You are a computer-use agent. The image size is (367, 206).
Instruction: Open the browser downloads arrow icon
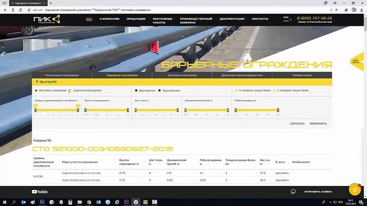[x=362, y=10]
